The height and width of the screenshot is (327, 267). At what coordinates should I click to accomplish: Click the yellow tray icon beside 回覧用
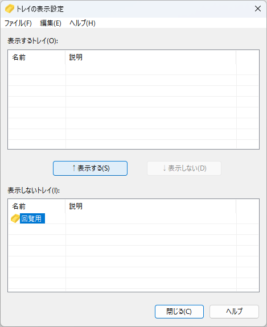click(15, 218)
